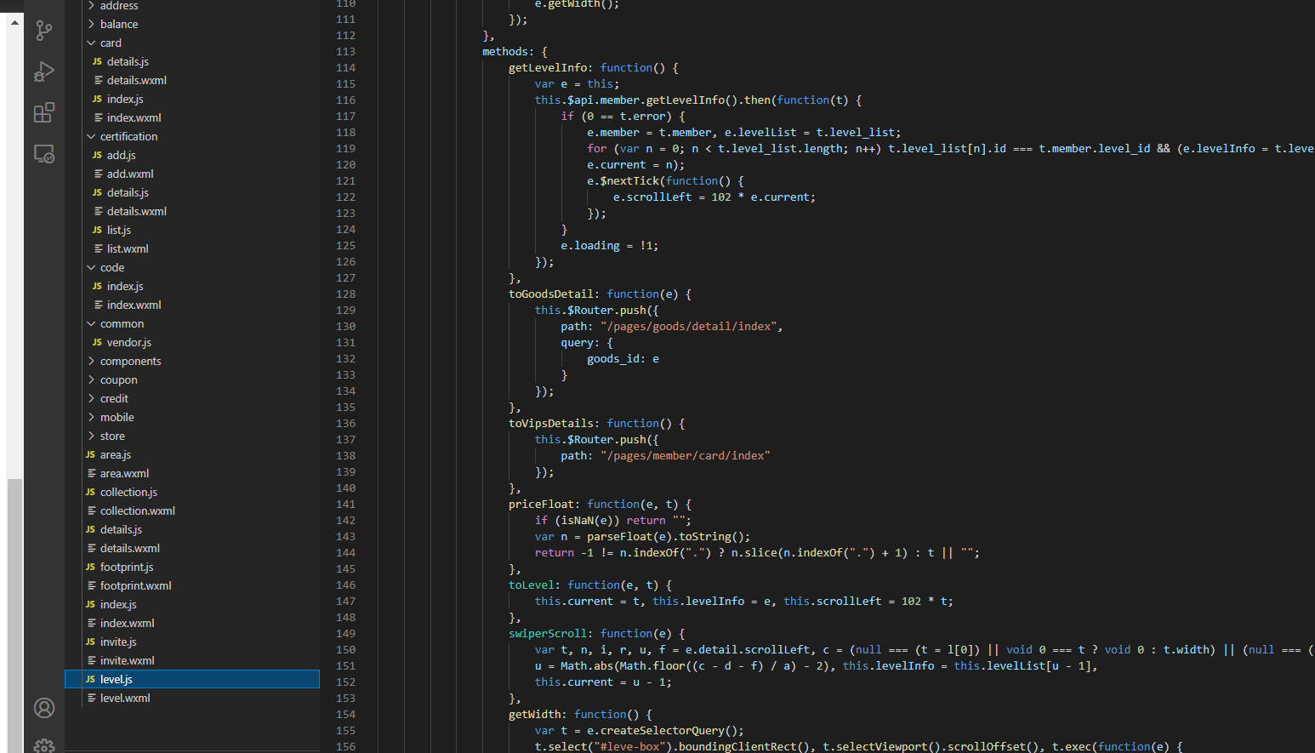Open details.js in the certification folder
This screenshot has width=1315, height=753.
click(x=192, y=192)
